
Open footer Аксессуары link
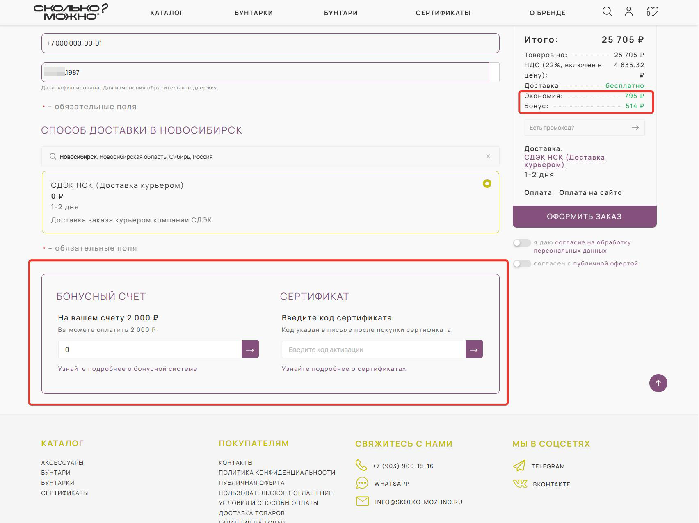click(x=62, y=462)
